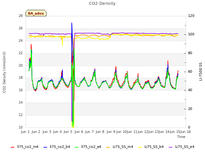Click the 10 left y-axis tick label
The image size is (205, 153).
tap(20, 127)
